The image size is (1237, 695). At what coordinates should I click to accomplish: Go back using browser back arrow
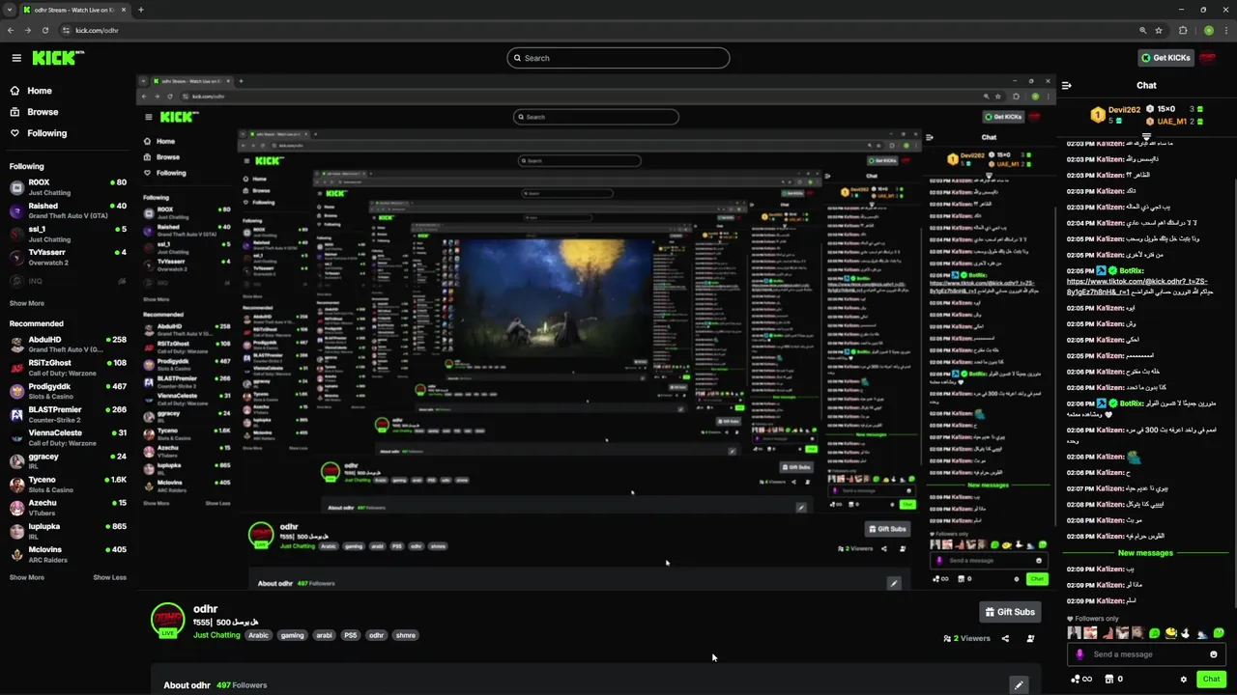pyautogui.click(x=11, y=30)
